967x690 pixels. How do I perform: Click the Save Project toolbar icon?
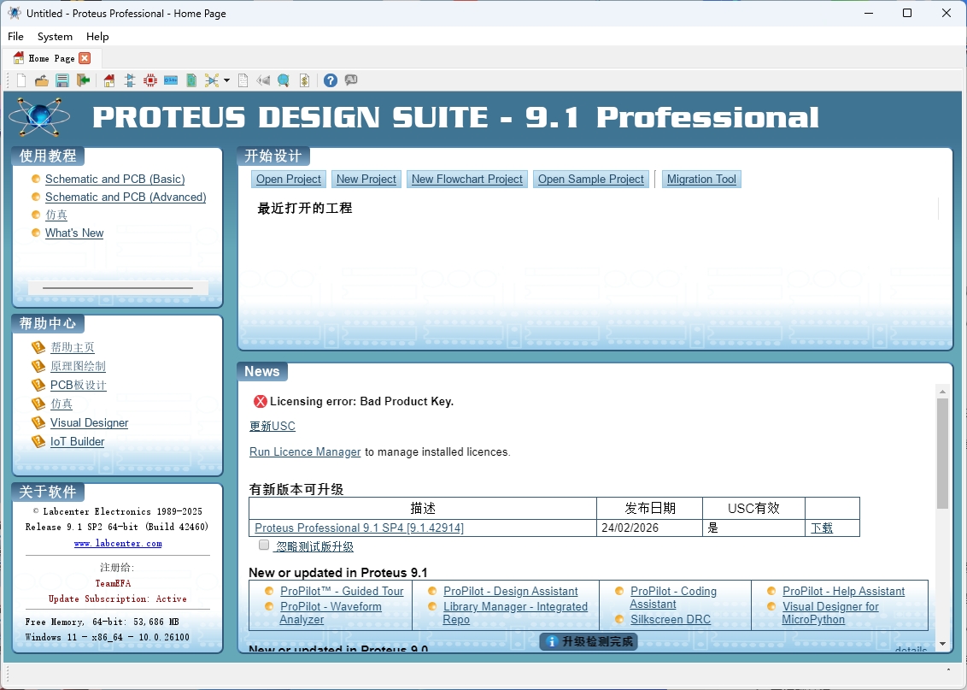pos(62,80)
